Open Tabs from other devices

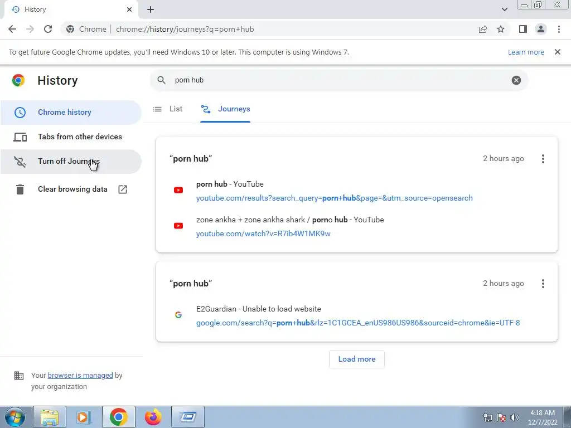coord(71,137)
